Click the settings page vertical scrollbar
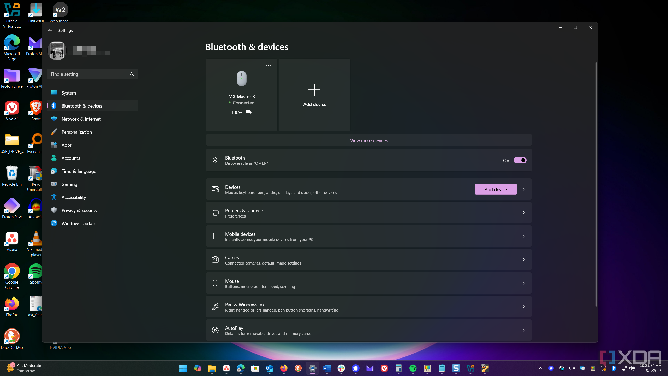668x376 pixels. [596, 184]
